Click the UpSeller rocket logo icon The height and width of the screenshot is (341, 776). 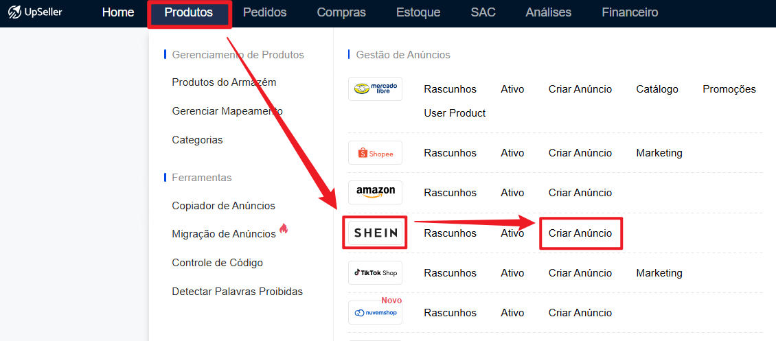pyautogui.click(x=15, y=12)
